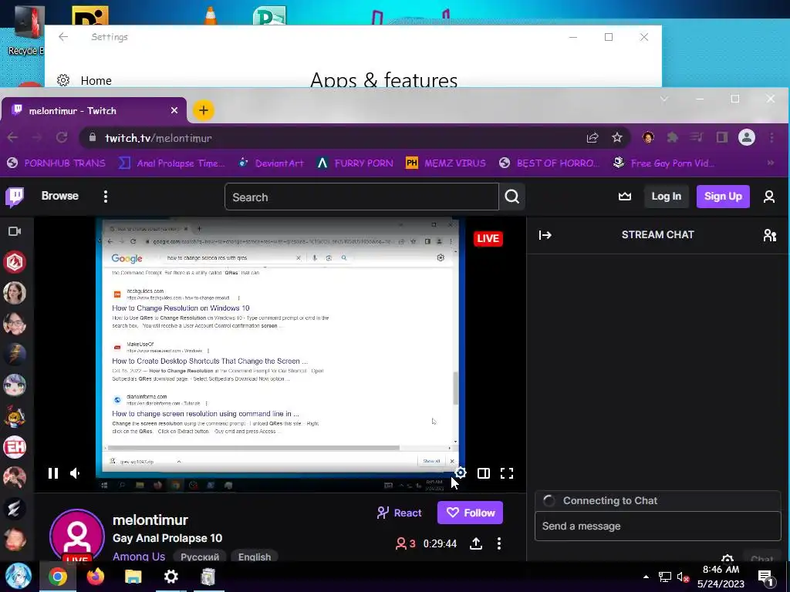This screenshot has height=592, width=790.
Task: Open Firefox from the taskbar
Action: [95, 577]
